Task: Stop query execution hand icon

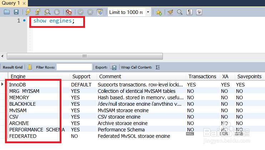Action: (57, 12)
